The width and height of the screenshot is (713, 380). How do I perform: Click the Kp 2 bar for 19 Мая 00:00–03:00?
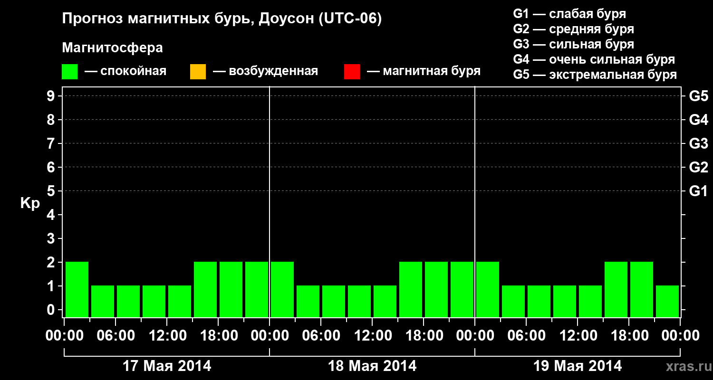[x=488, y=289]
